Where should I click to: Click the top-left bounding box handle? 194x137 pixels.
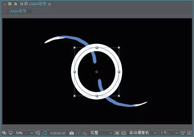(74, 48)
